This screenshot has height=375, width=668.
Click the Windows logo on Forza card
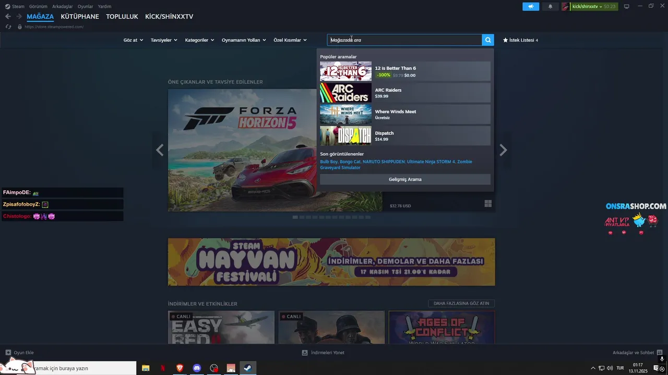click(488, 204)
